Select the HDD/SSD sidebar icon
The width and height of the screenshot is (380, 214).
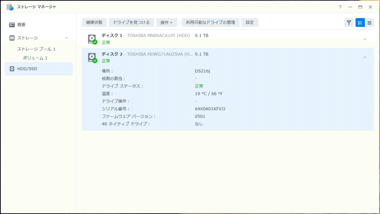[x=12, y=69]
